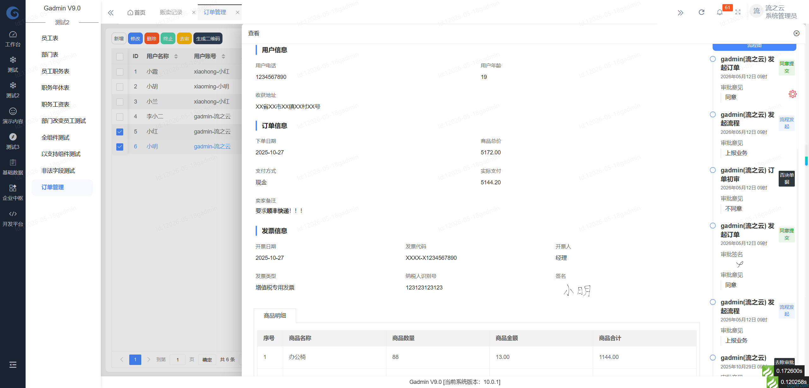Refresh the page with reload icon
Screen dimensions: 809x388
click(702, 12)
